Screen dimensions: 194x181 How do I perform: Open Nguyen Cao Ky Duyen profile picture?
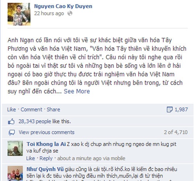[x=19, y=14]
